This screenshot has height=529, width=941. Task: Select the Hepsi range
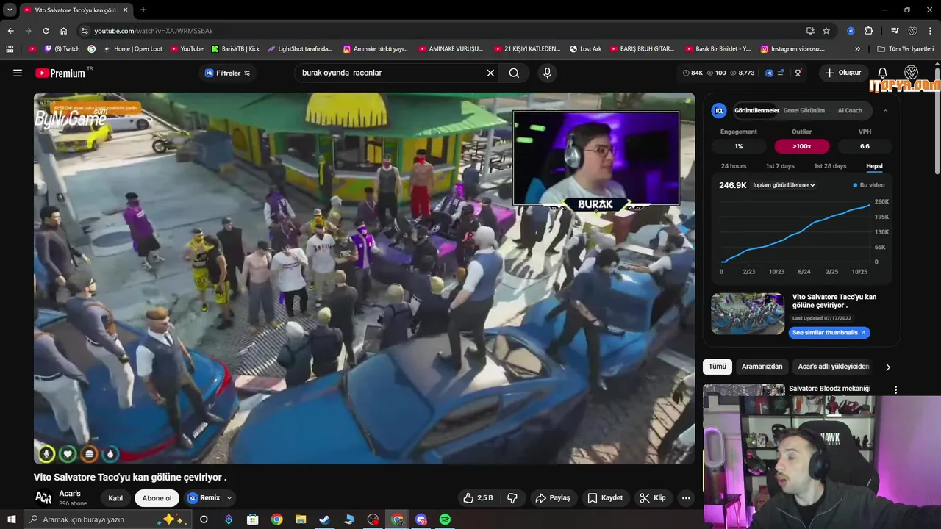(x=874, y=166)
